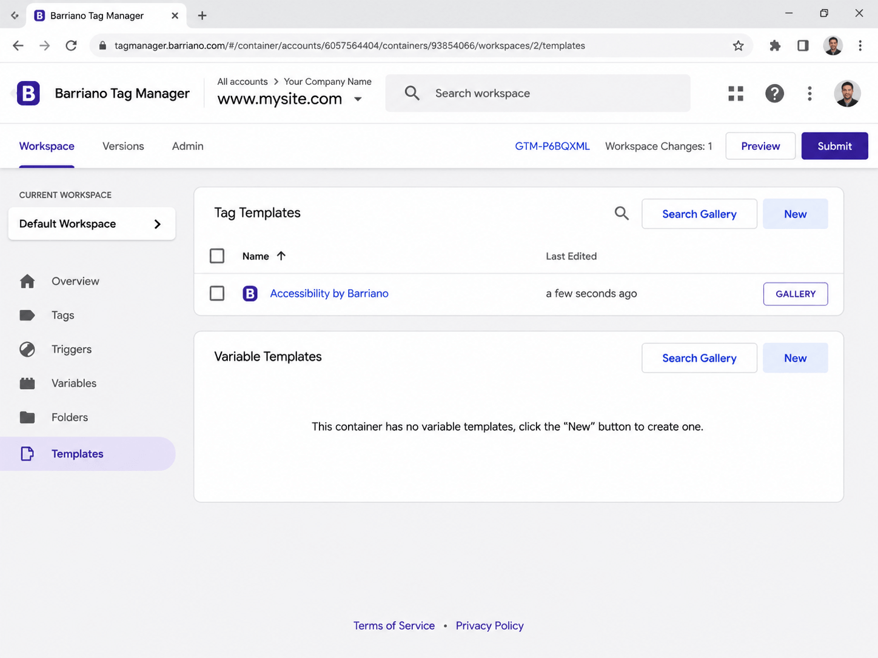Click Search Gallery for Tag Templates
Image resolution: width=878 pixels, height=658 pixels.
coord(699,214)
